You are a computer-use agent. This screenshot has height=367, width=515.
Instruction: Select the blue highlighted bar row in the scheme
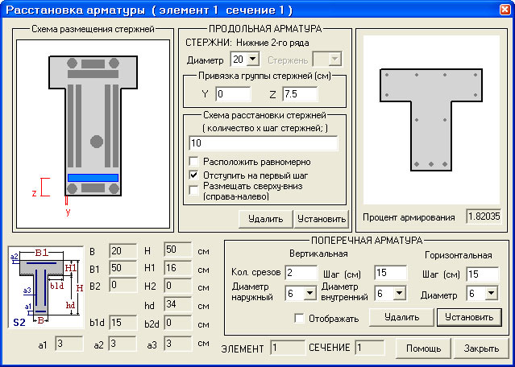click(x=93, y=177)
